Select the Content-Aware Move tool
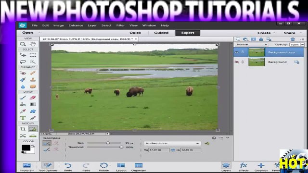The image size is (308, 173). 23,136
